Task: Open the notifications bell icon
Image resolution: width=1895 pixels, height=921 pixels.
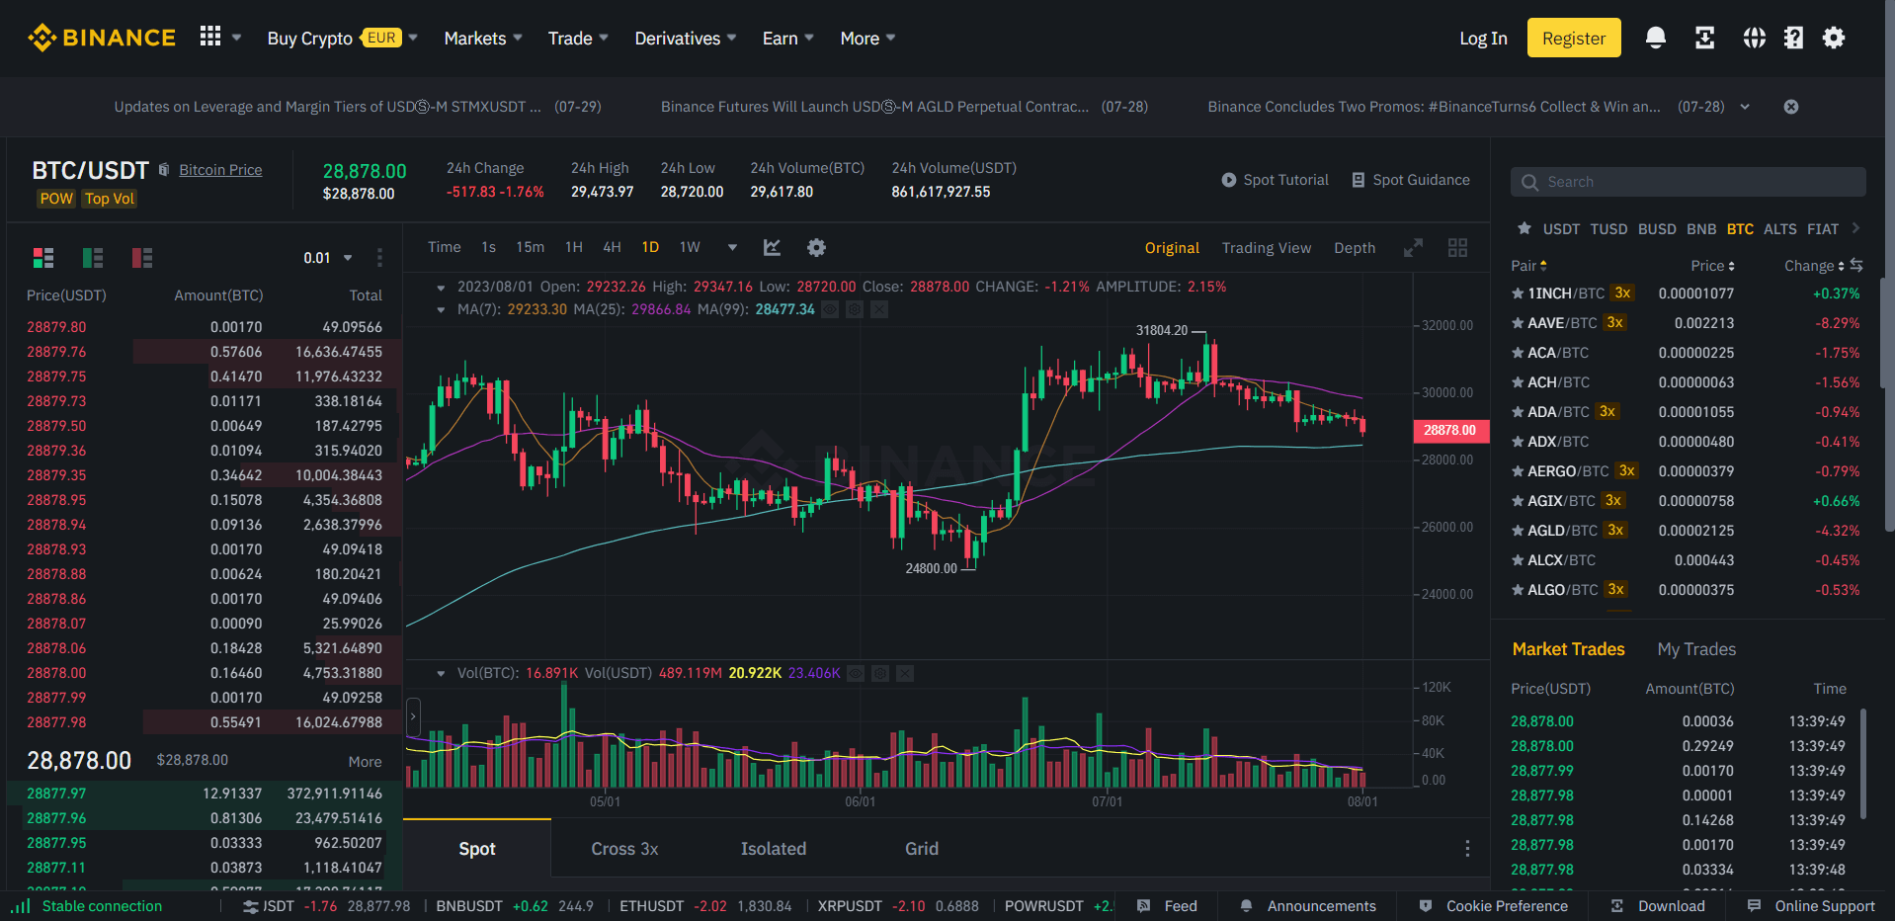Action: [1655, 39]
